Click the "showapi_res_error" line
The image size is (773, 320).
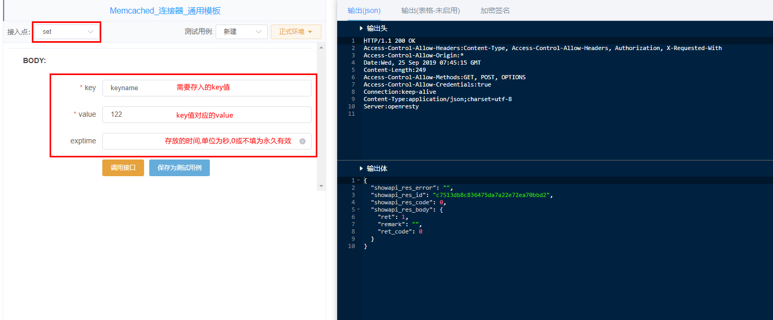pyautogui.click(x=412, y=188)
